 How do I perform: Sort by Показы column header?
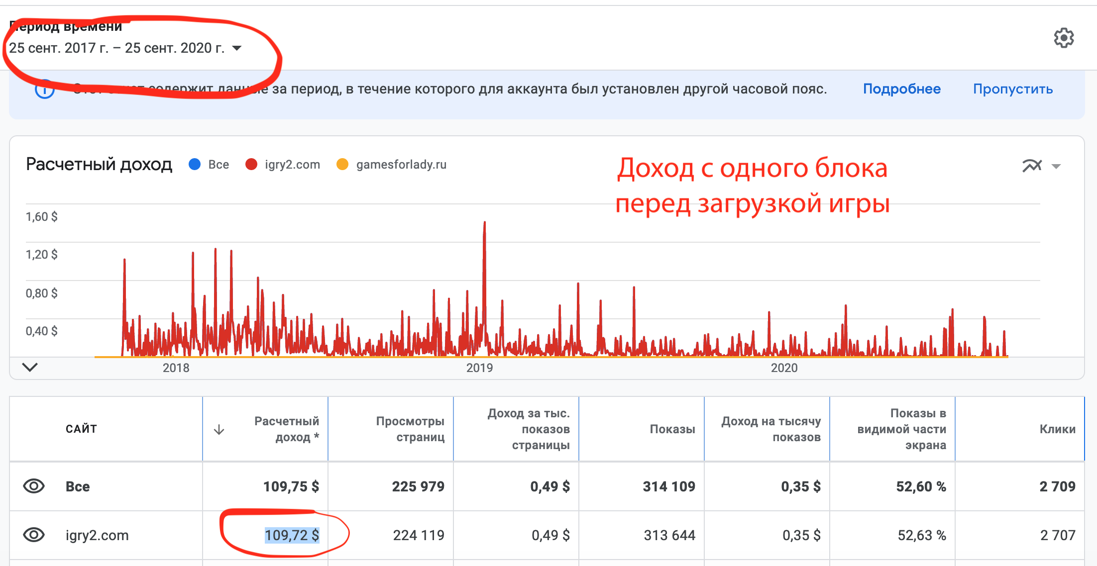tap(672, 429)
